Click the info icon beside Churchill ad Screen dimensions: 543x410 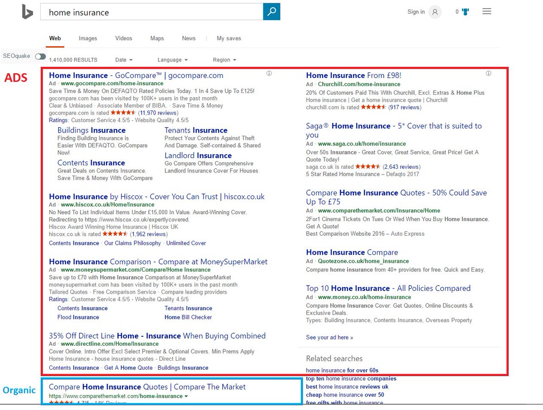[x=488, y=73]
